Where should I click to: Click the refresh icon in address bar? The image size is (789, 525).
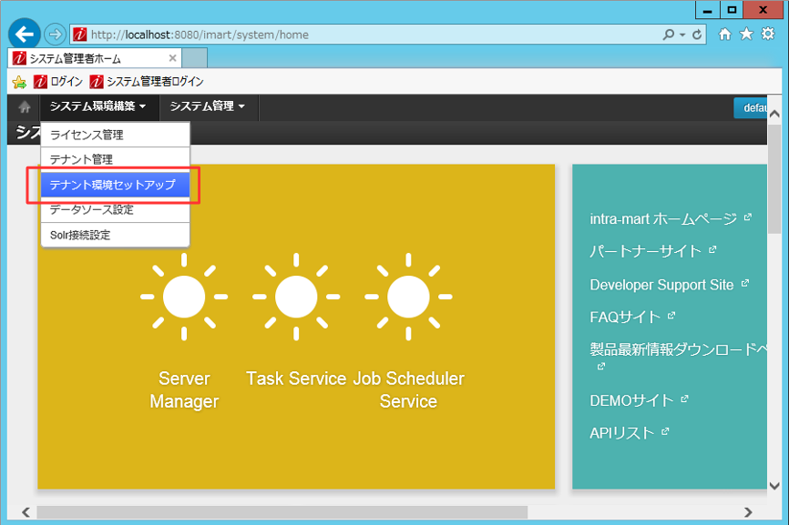pyautogui.click(x=697, y=35)
